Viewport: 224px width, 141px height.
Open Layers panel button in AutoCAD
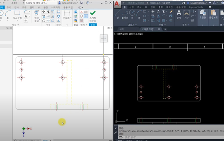tap(202, 14)
